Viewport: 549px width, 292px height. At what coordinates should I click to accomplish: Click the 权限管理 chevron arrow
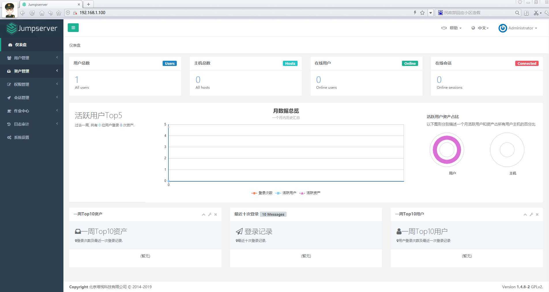click(57, 84)
